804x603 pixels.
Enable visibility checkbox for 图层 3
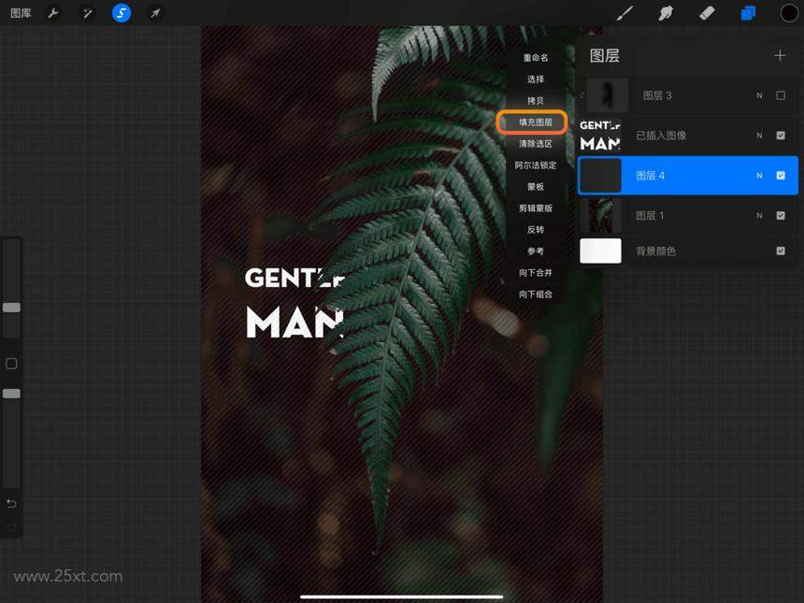tap(781, 95)
